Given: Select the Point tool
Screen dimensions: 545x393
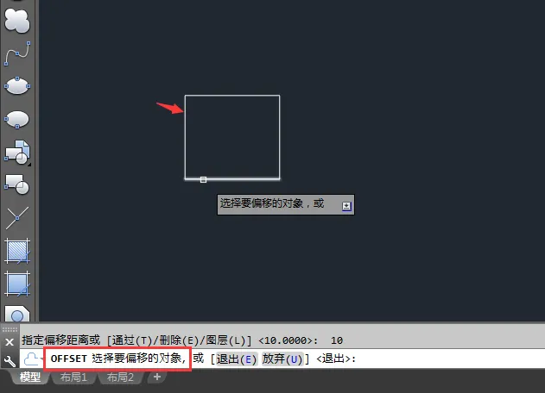Looking at the screenshot, I should [17, 218].
